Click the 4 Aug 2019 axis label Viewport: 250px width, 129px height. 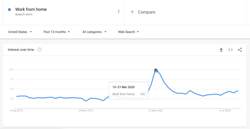point(16,110)
